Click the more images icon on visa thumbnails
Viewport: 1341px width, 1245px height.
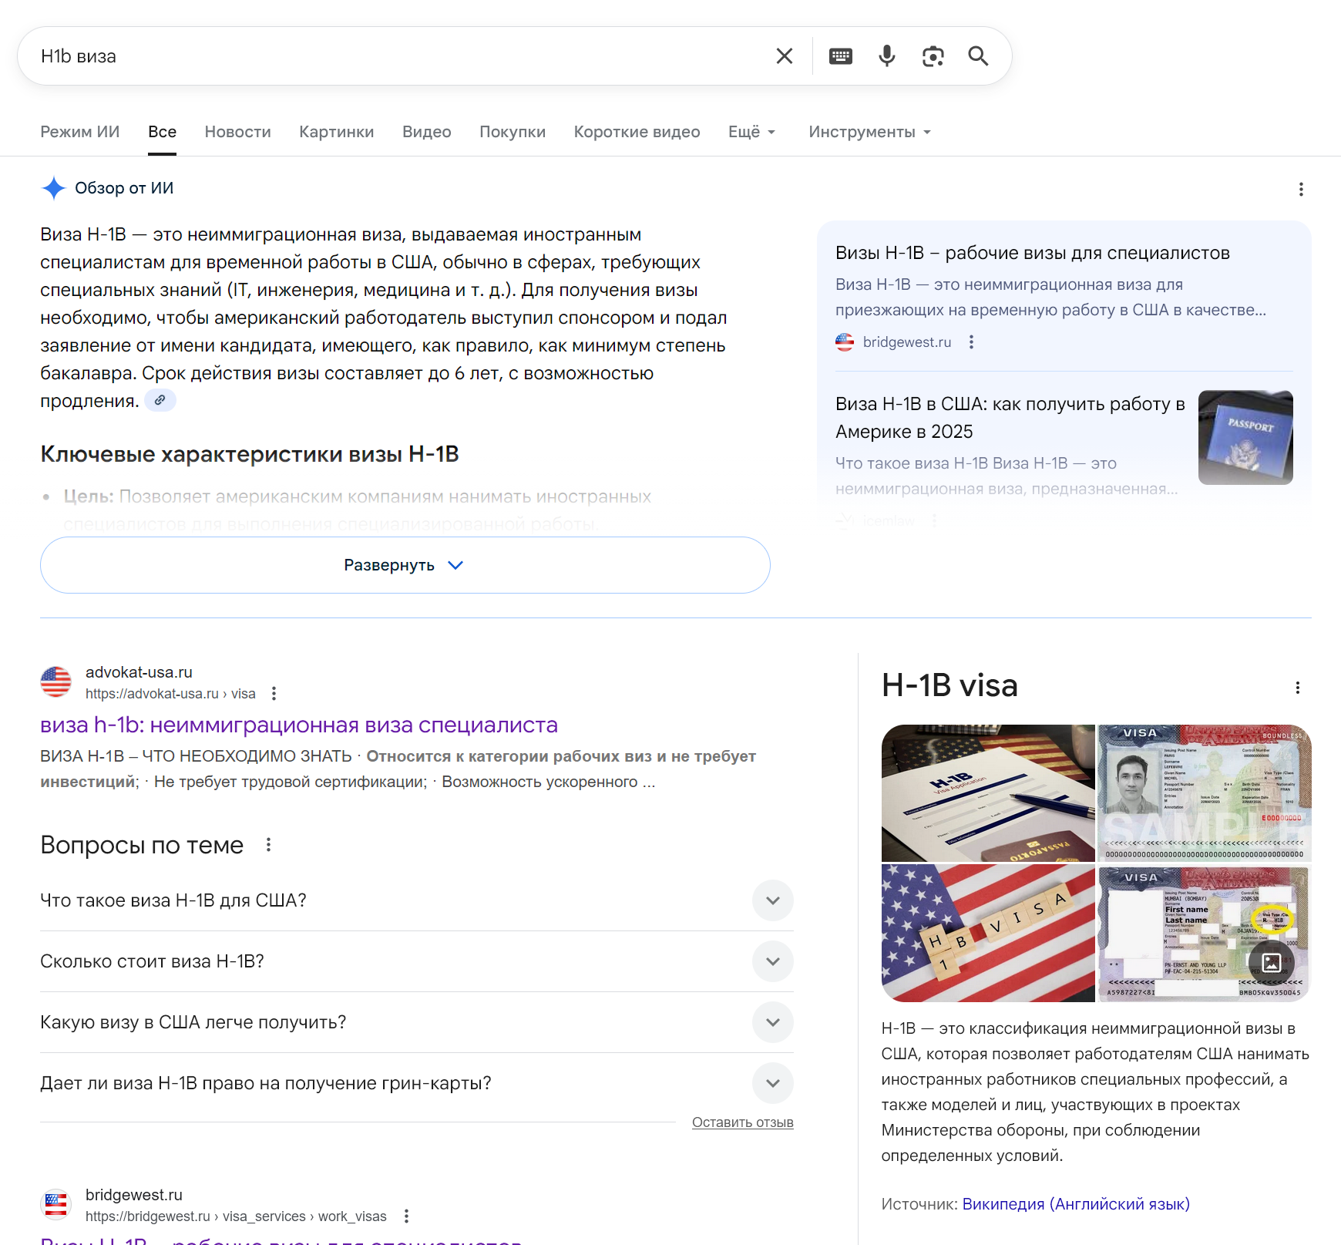pyautogui.click(x=1272, y=962)
